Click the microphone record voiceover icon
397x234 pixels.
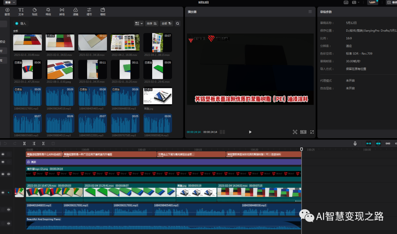[x=355, y=143]
